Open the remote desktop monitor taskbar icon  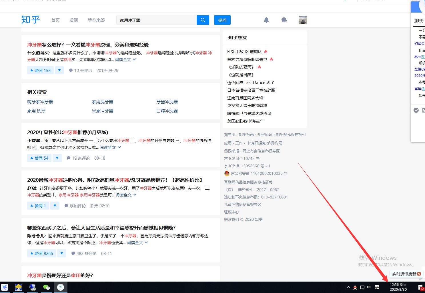coord(33,287)
